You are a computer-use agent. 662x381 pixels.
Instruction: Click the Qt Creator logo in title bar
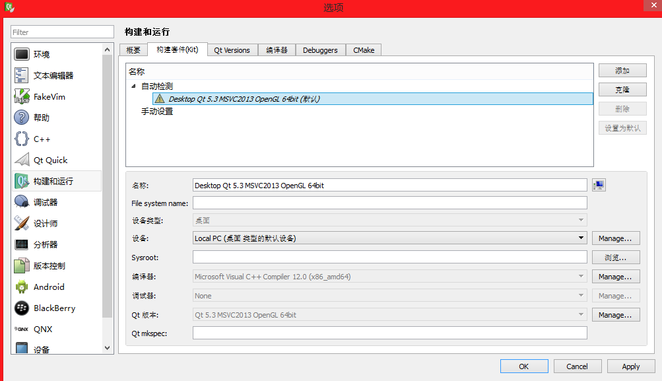point(9,7)
